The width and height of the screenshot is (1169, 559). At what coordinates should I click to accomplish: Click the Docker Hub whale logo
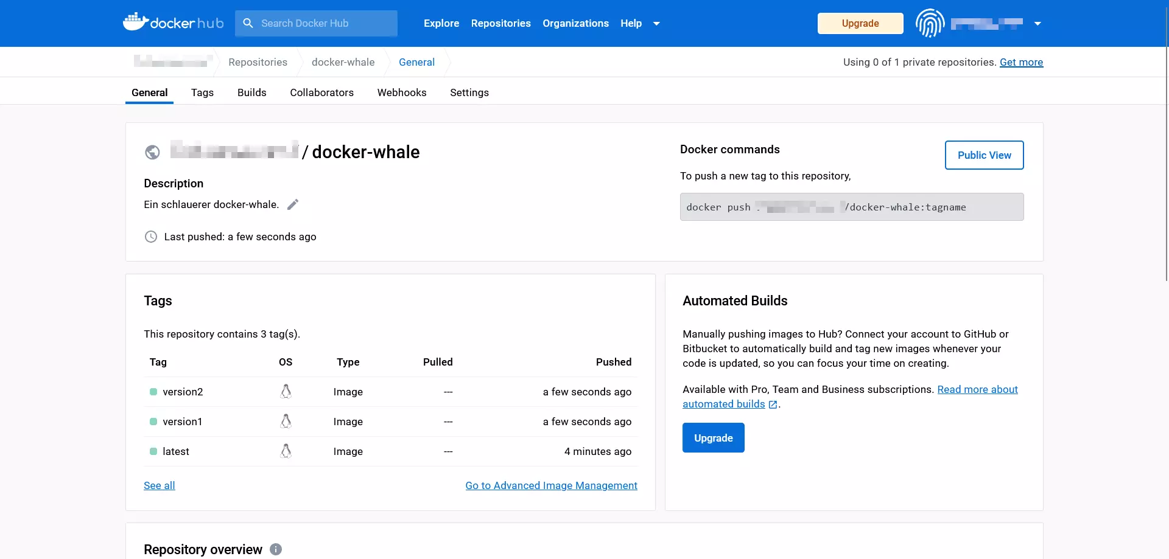[139, 22]
